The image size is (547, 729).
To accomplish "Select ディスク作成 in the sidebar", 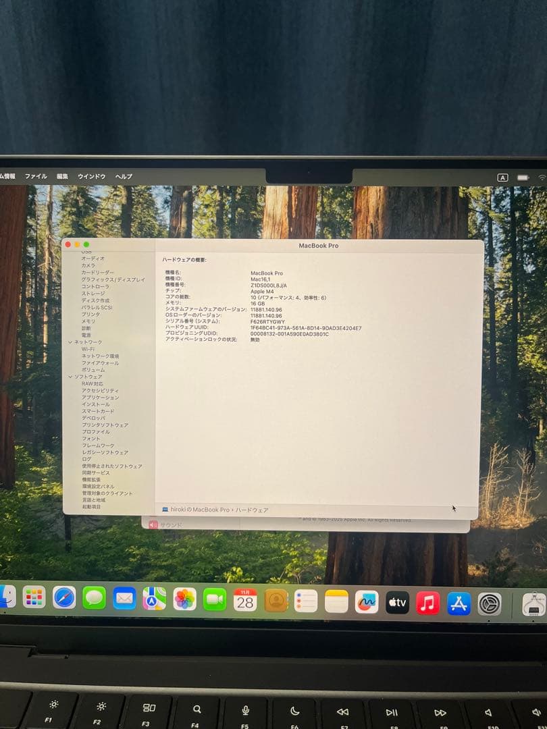I will click(x=95, y=300).
